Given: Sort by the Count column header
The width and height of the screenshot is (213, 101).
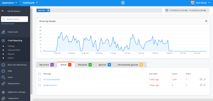Looking at the screenshot, I should [174, 74].
